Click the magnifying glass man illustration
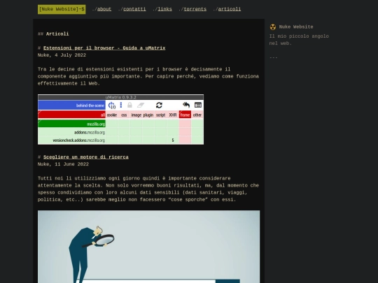 click(148, 247)
